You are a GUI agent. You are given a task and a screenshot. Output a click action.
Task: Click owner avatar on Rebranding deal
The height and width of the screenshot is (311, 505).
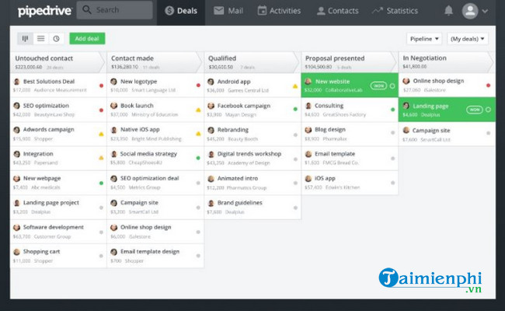(211, 130)
